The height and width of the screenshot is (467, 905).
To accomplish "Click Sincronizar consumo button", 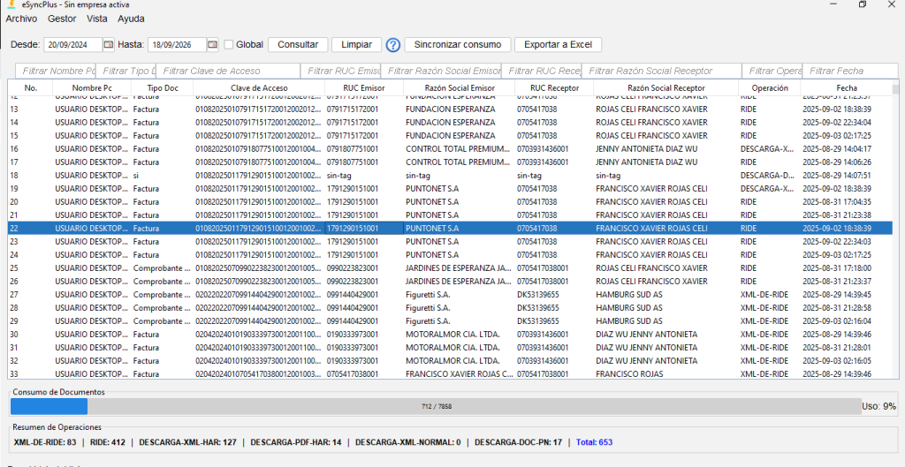I will (x=458, y=44).
